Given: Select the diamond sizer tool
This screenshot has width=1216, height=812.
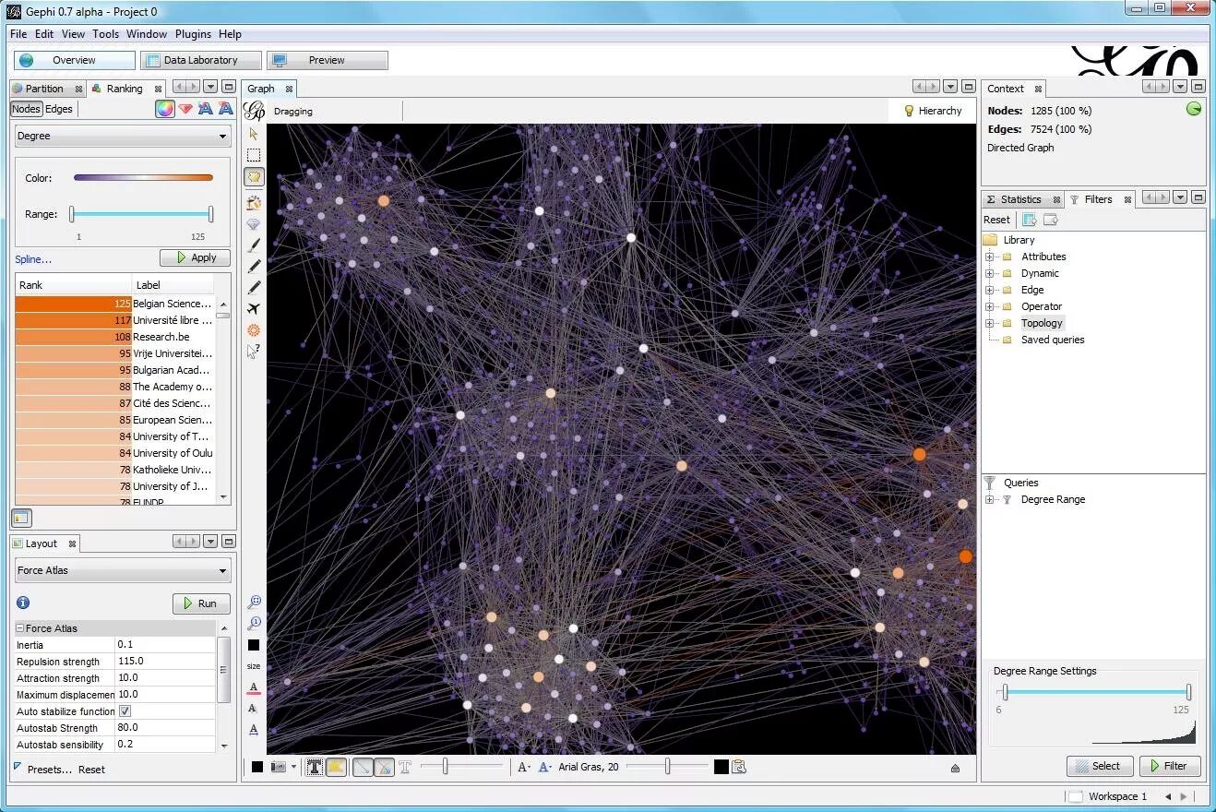Looking at the screenshot, I should pyautogui.click(x=254, y=224).
